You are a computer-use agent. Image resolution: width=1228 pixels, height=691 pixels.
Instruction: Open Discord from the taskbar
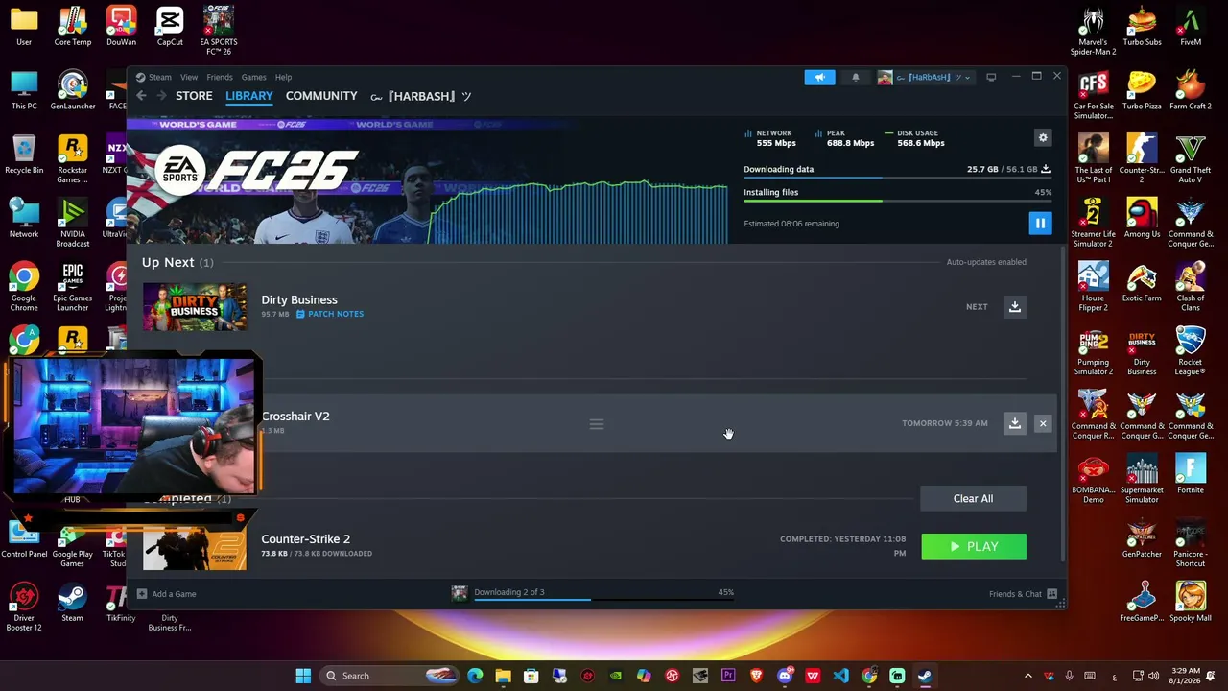pyautogui.click(x=785, y=676)
